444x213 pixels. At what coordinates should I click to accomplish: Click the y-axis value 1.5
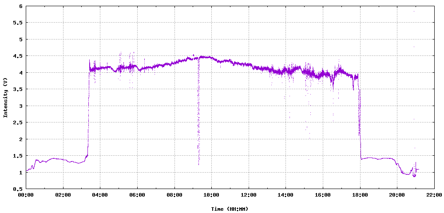click(18, 156)
